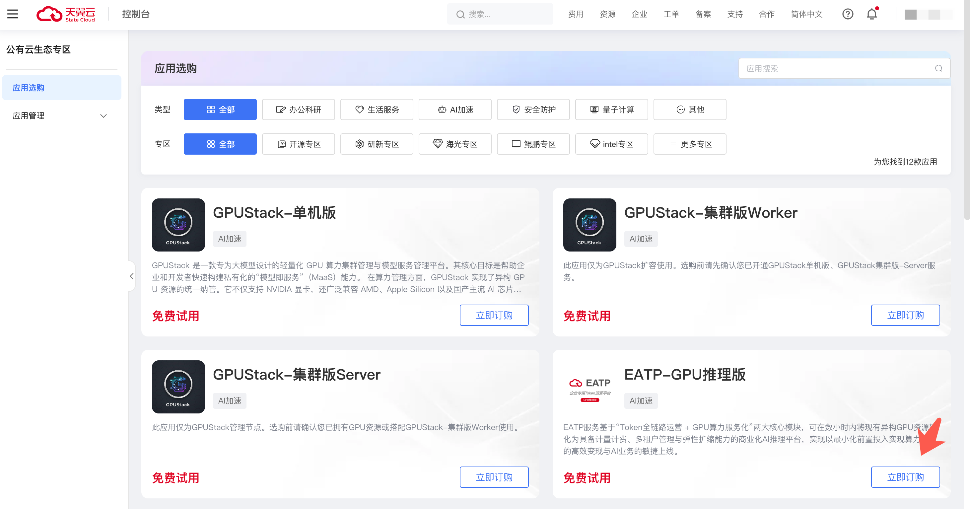Open the 工单 top menu

pos(671,14)
